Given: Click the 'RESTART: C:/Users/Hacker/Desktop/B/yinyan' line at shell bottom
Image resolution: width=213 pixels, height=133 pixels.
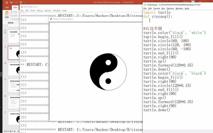Looking at the screenshot, I should point(81,130).
